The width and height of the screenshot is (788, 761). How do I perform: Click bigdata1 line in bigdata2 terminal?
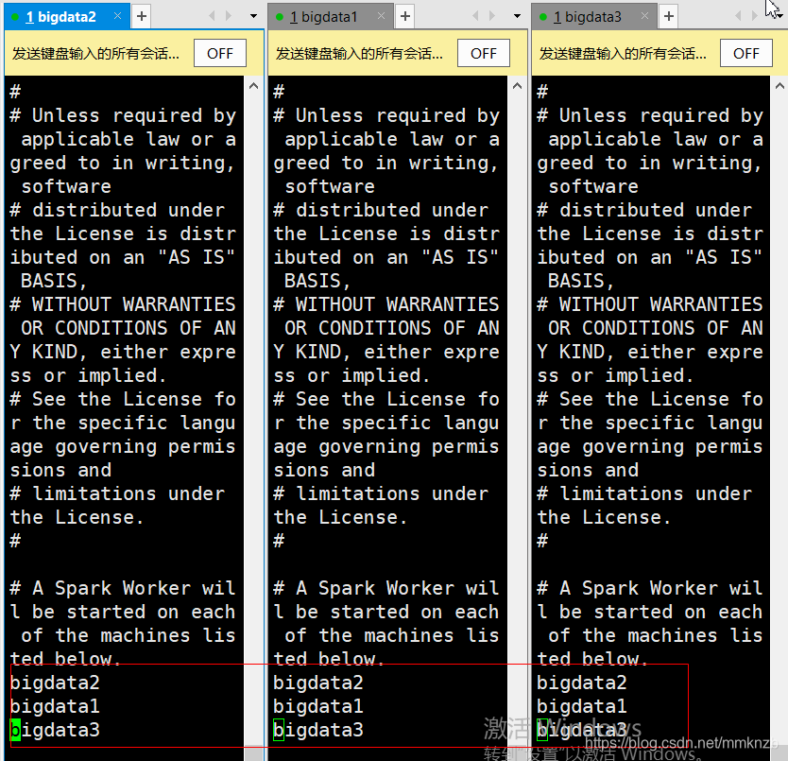click(x=56, y=707)
